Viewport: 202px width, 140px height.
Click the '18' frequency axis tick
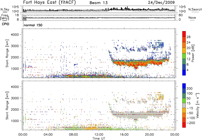(17, 15)
